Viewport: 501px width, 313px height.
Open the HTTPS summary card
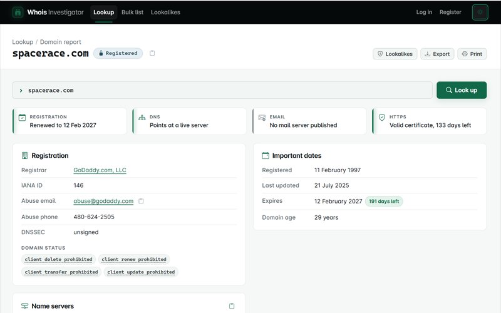coord(430,121)
